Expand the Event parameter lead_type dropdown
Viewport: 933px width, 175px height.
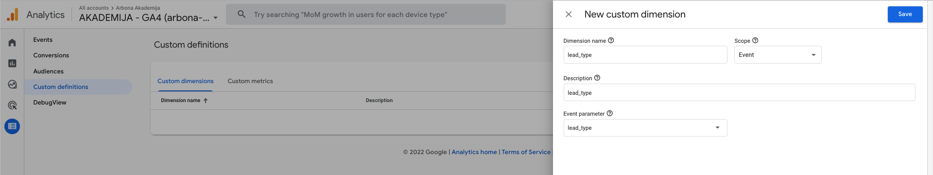pyautogui.click(x=645, y=128)
